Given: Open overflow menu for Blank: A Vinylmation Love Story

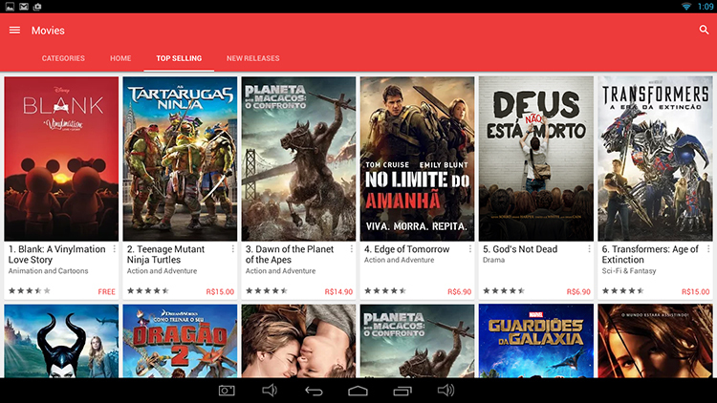Looking at the screenshot, I should tap(115, 249).
